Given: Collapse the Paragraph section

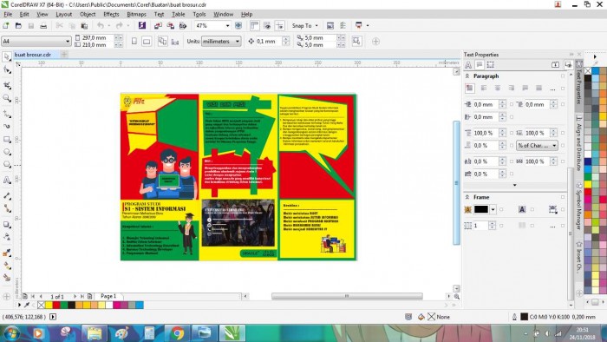Looking at the screenshot, I should pyautogui.click(x=467, y=76).
